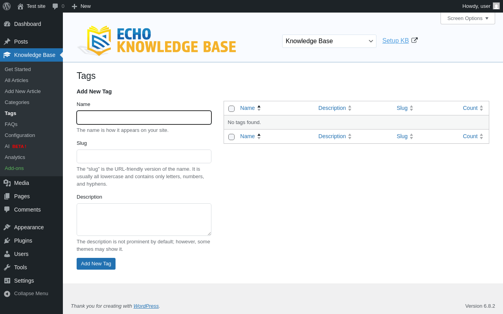Focus the tag Name input field
The image size is (503, 314).
[144, 117]
